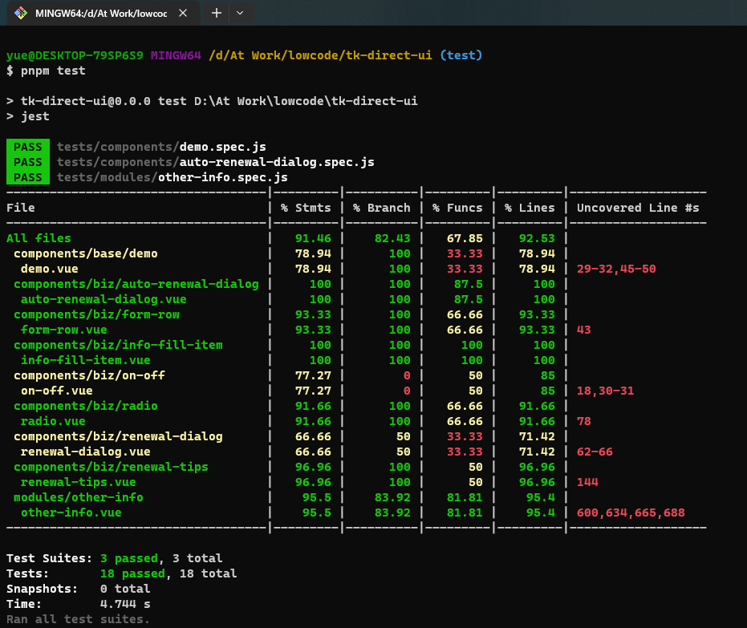Click All files lines value 92.53
Viewport: 747px width, 628px height.
pyautogui.click(x=537, y=238)
